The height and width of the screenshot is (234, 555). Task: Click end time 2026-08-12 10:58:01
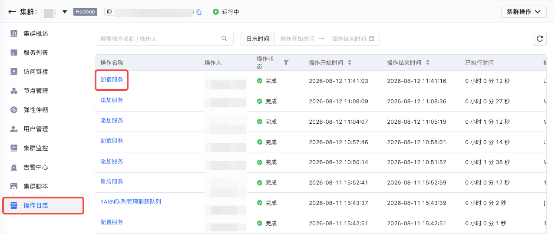tap(416, 142)
